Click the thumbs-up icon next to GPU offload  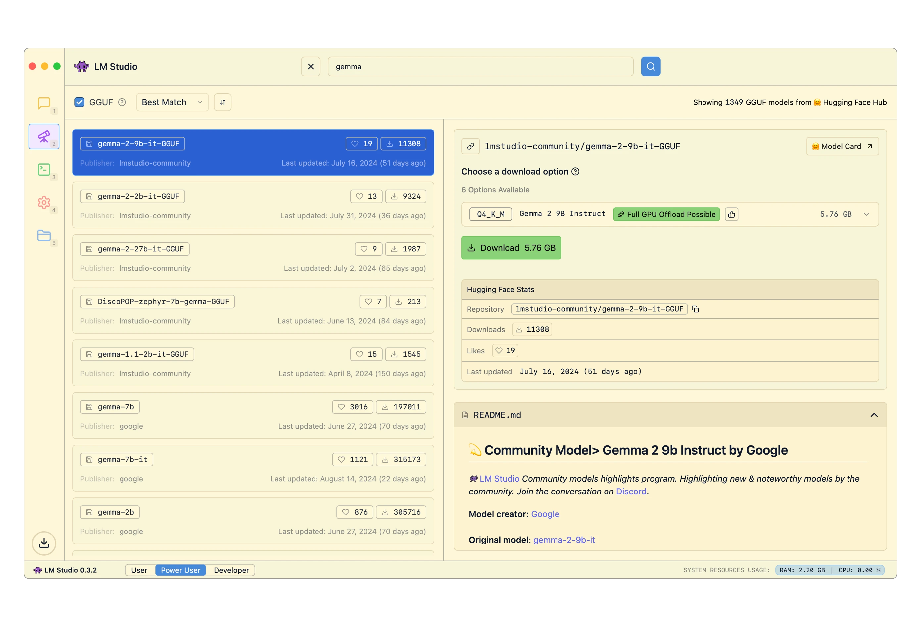(731, 214)
